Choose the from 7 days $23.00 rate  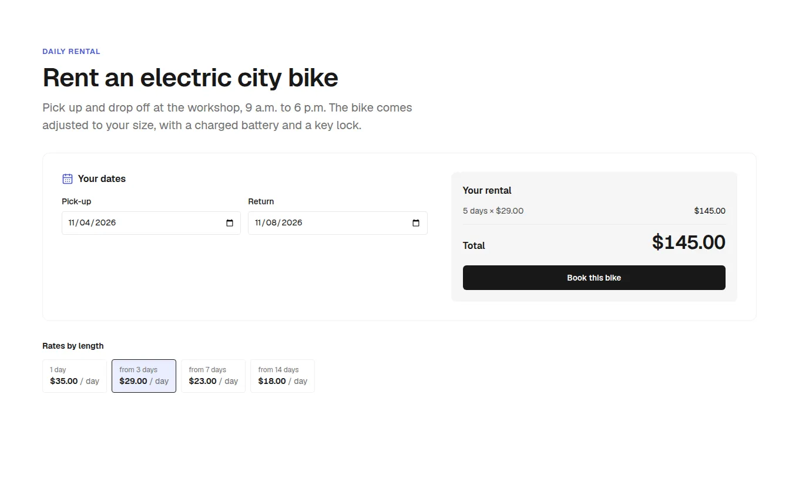click(213, 376)
